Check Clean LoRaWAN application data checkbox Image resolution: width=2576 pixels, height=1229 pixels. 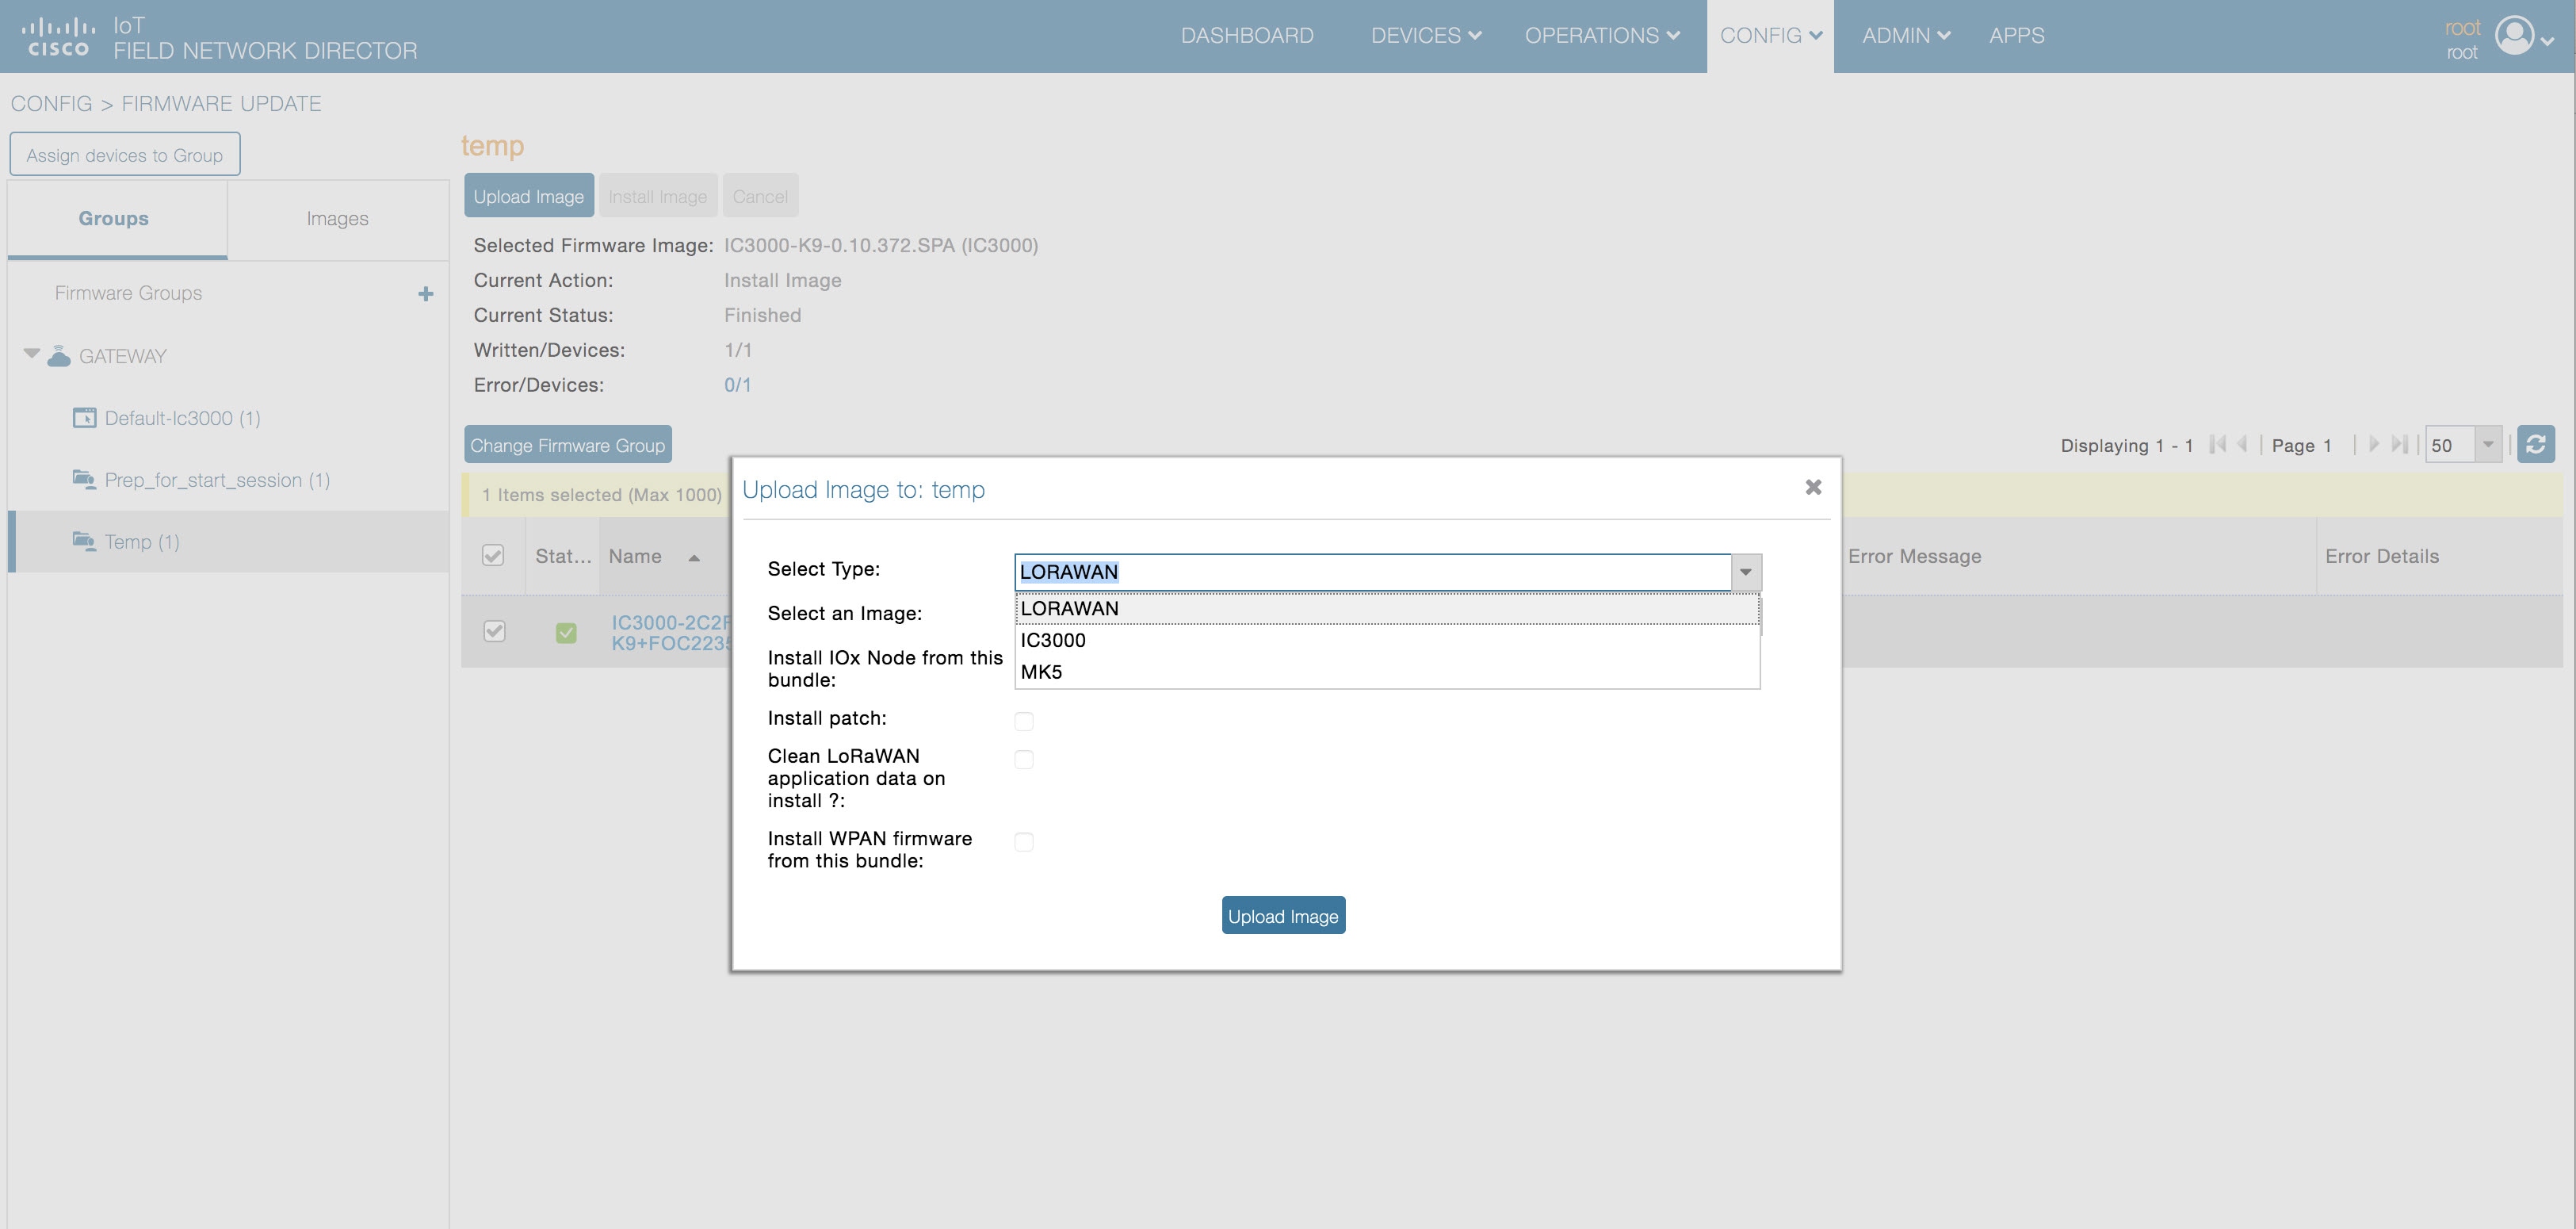[x=1024, y=759]
